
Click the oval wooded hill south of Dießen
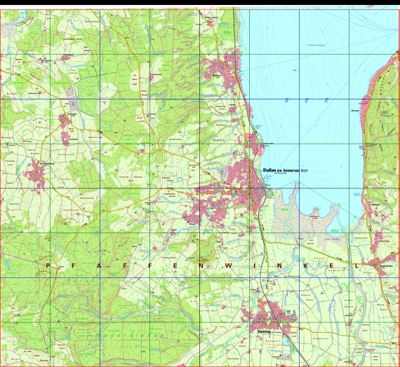click(205, 249)
